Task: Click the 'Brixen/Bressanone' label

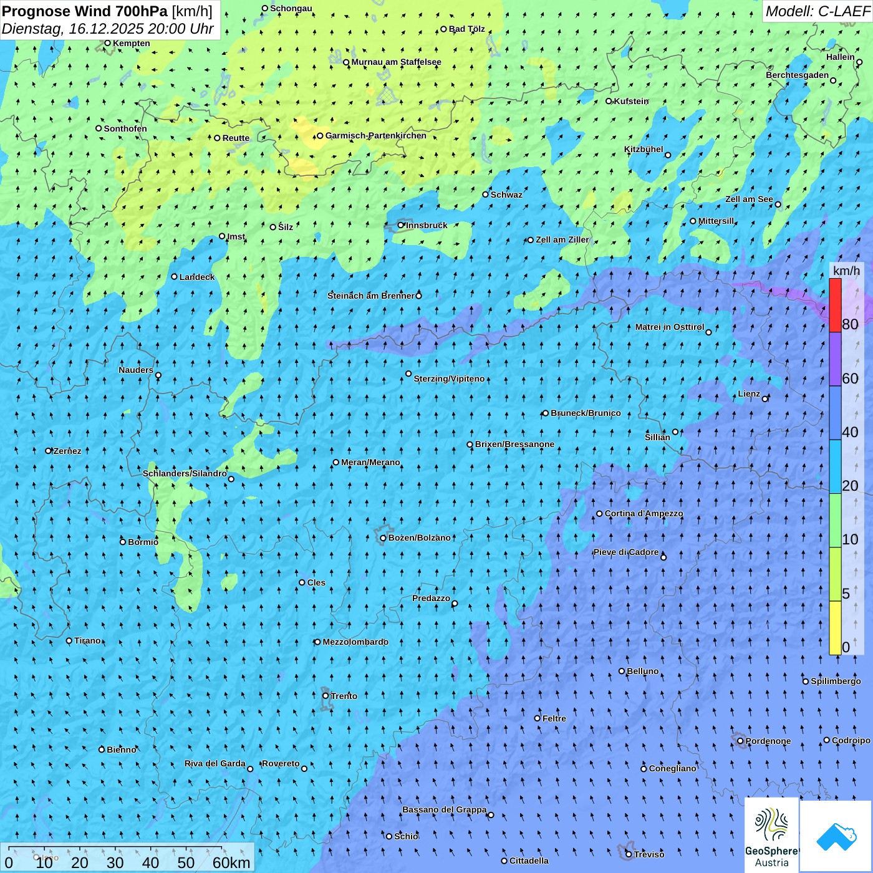Action: point(515,445)
